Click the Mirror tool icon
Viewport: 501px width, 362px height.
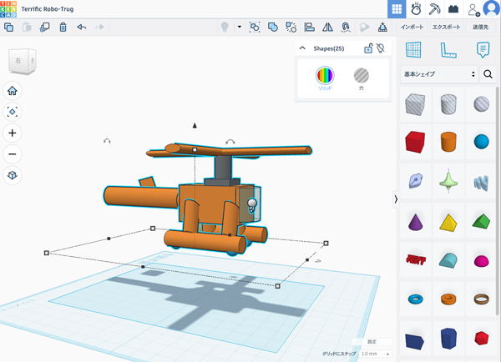pos(327,28)
